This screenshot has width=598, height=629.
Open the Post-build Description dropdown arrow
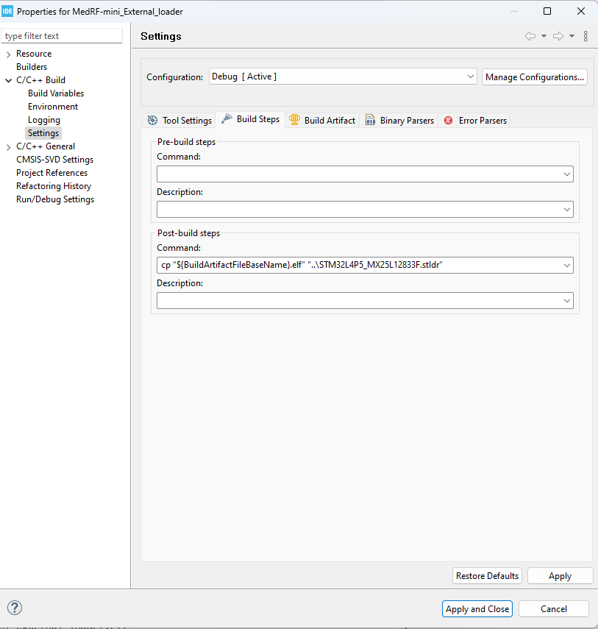point(566,300)
